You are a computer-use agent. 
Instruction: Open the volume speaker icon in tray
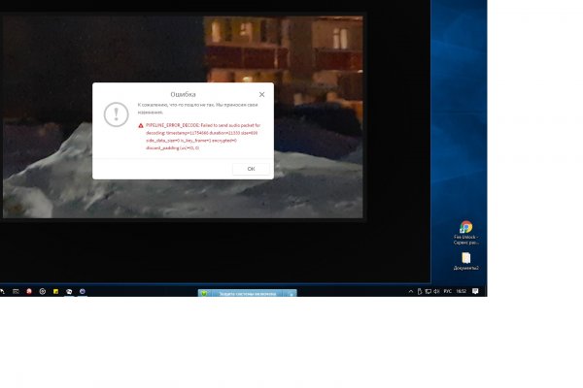tap(435, 291)
